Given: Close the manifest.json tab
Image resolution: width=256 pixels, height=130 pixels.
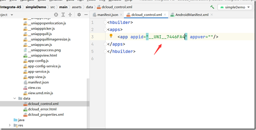Looking at the screenshot, I should point(121,15).
